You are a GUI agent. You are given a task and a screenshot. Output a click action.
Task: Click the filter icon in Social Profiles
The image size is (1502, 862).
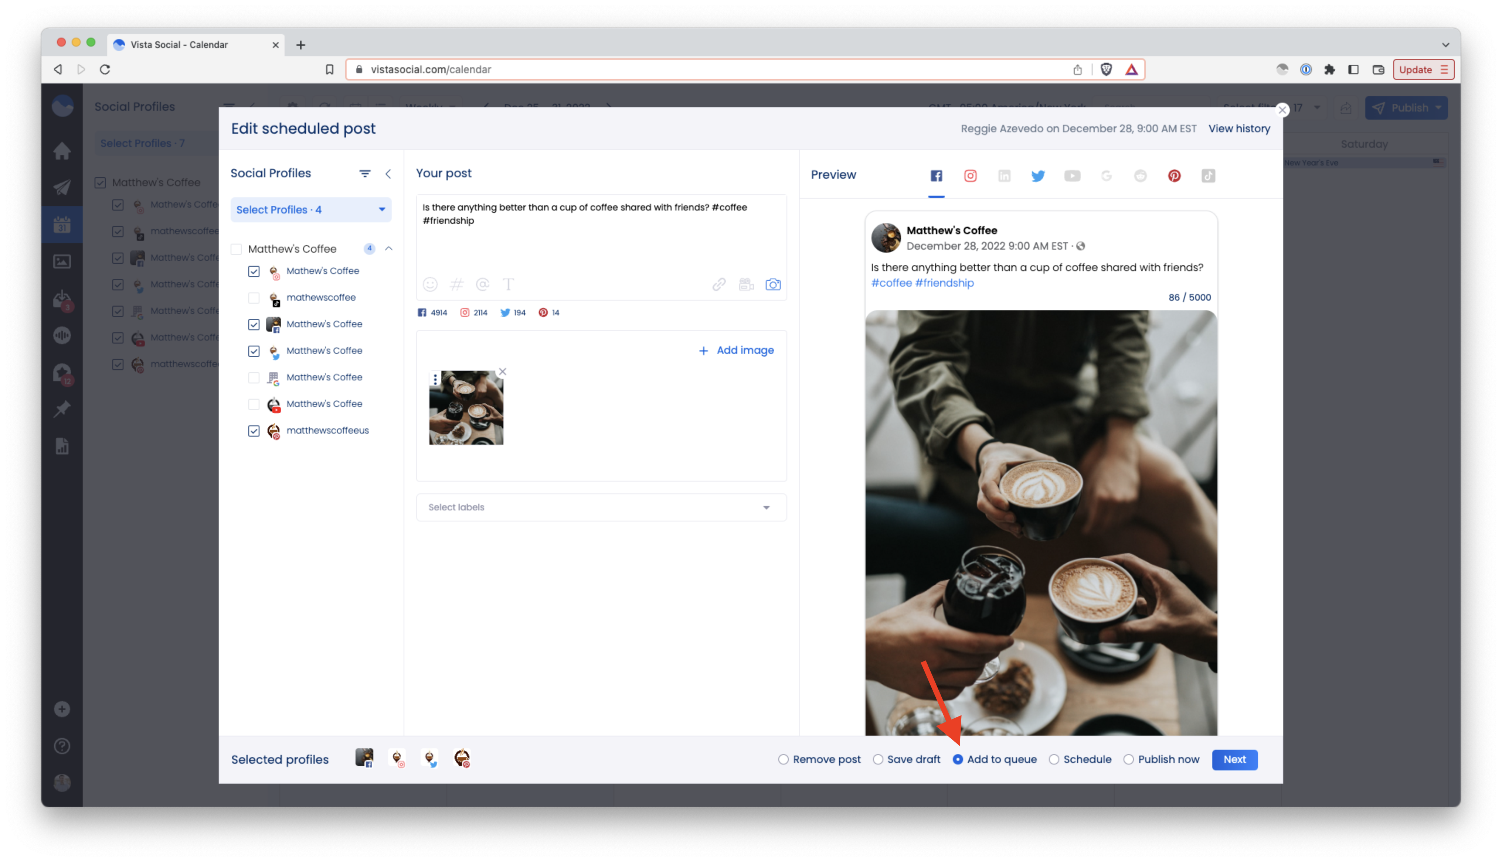coord(365,174)
